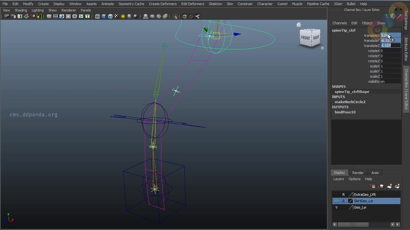Click the visibility attribute label

coord(373,81)
